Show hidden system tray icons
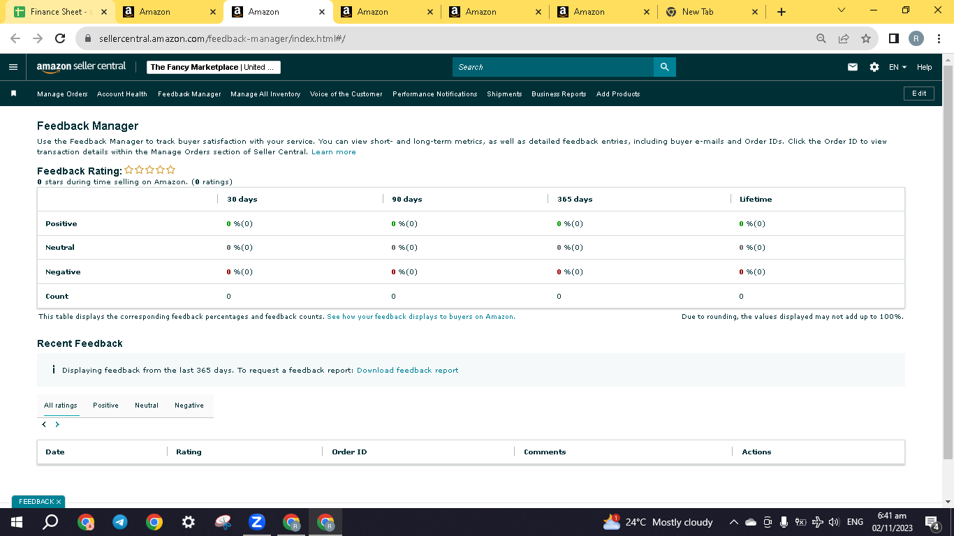Viewport: 954px width, 536px height. (x=733, y=522)
